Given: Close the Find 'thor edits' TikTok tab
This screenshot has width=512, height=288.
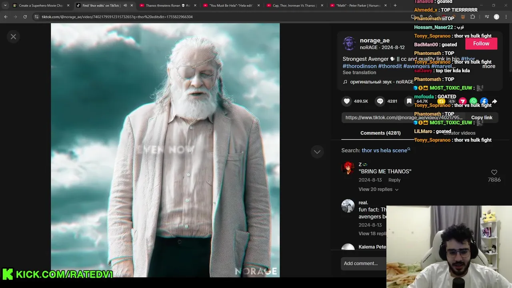Looking at the screenshot, I should point(132,6).
